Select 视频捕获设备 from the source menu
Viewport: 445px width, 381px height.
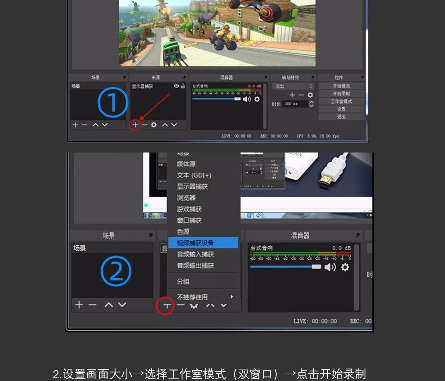click(x=203, y=243)
